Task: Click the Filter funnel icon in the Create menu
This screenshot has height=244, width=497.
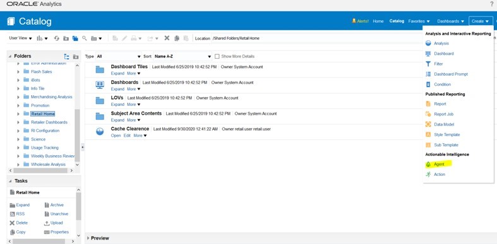Action: click(428, 64)
